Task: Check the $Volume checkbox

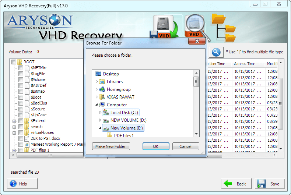Action: tap(21, 80)
